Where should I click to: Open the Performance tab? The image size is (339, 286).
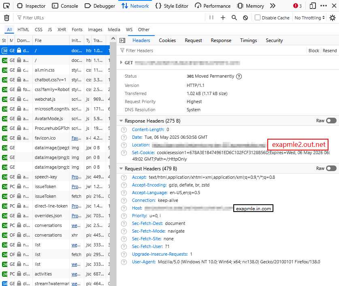pyautogui.click(x=213, y=6)
